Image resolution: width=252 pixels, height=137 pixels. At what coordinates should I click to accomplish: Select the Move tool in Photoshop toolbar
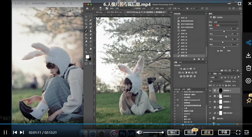pyautogui.click(x=86, y=17)
